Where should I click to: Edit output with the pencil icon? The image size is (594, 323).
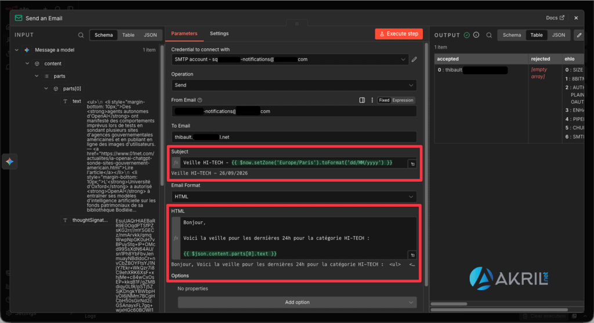point(579,35)
